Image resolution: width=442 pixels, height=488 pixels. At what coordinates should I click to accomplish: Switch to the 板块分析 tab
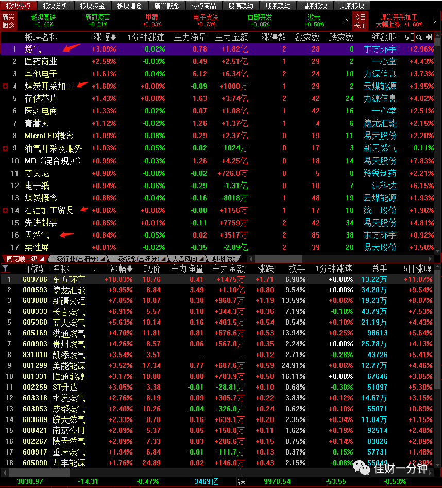tap(55, 6)
